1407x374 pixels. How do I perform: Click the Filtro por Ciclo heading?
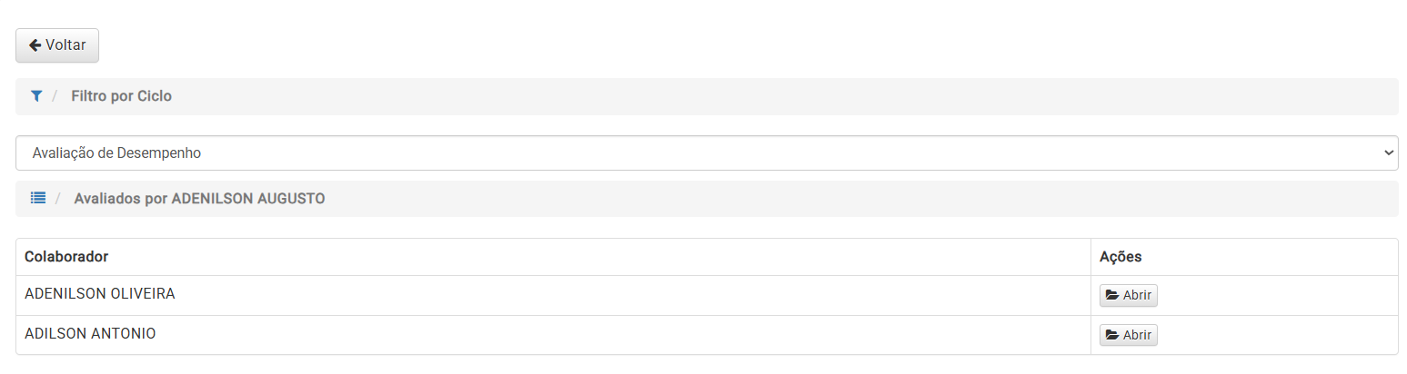click(x=121, y=96)
